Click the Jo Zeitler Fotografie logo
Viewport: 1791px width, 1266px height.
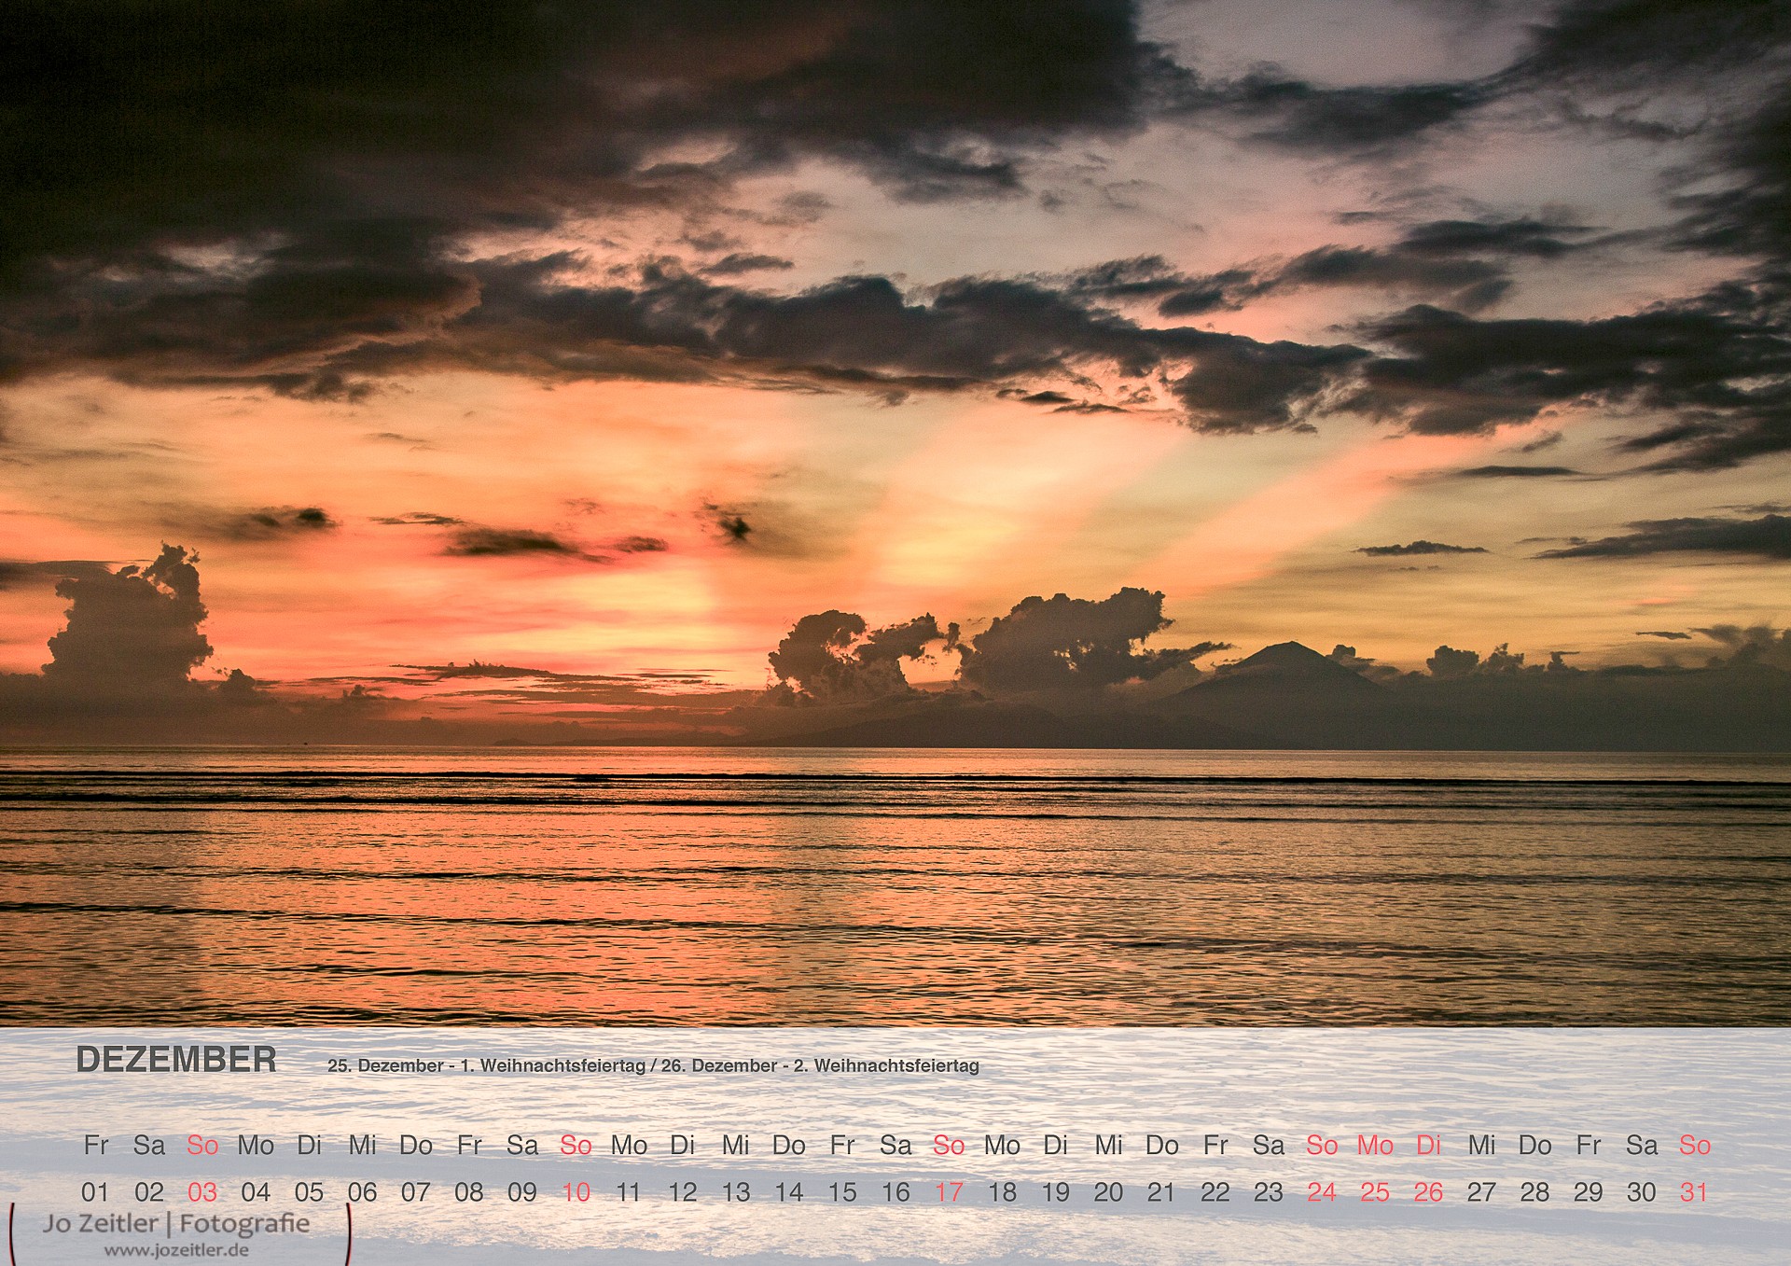176,1223
